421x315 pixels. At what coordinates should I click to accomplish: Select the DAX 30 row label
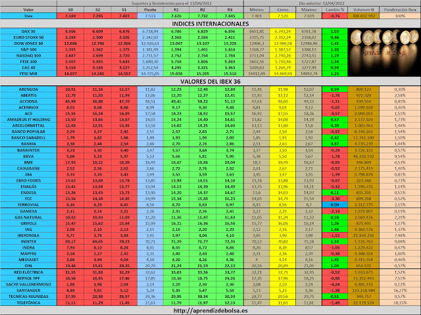(x=28, y=32)
